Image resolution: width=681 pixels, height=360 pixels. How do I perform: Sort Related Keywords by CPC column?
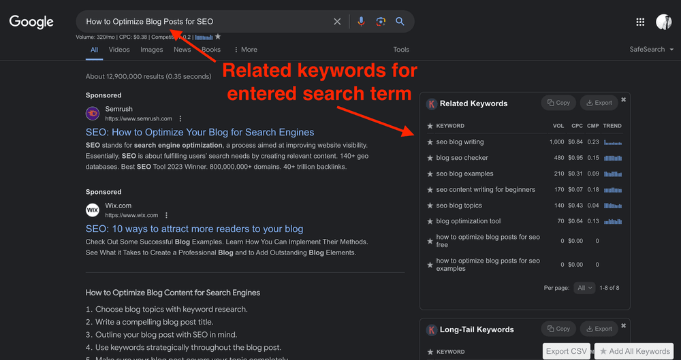(x=577, y=126)
